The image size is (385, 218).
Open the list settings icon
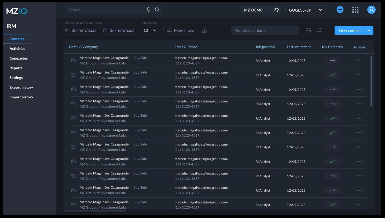(309, 31)
